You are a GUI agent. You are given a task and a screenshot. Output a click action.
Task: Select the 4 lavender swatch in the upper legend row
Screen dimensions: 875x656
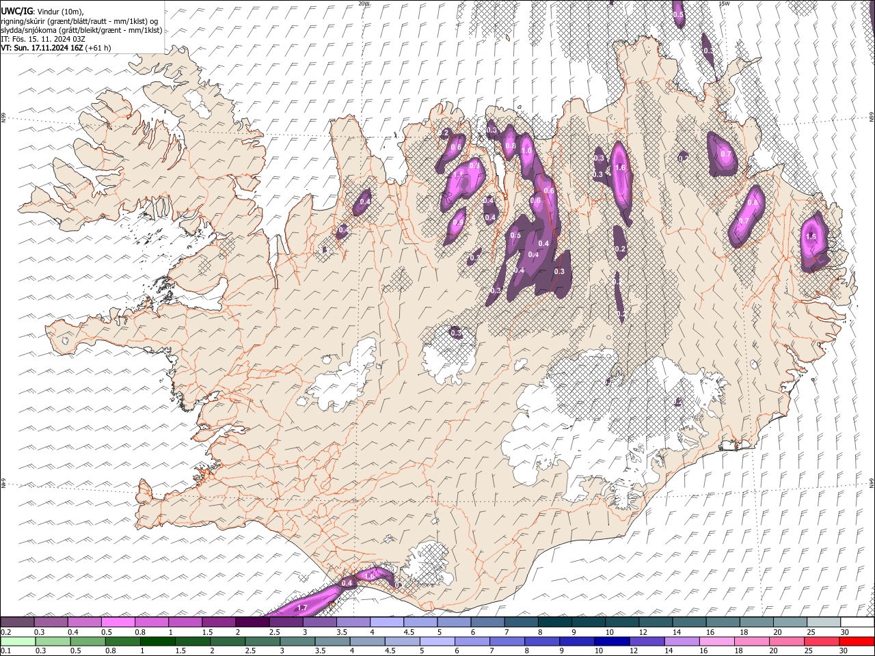point(386,623)
